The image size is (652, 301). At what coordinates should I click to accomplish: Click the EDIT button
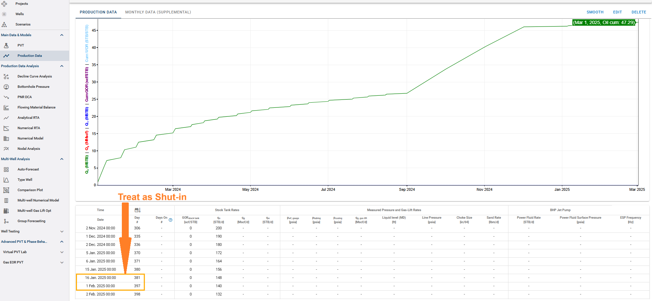pos(617,12)
